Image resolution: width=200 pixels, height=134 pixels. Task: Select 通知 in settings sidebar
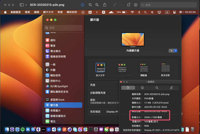(x=63, y=40)
